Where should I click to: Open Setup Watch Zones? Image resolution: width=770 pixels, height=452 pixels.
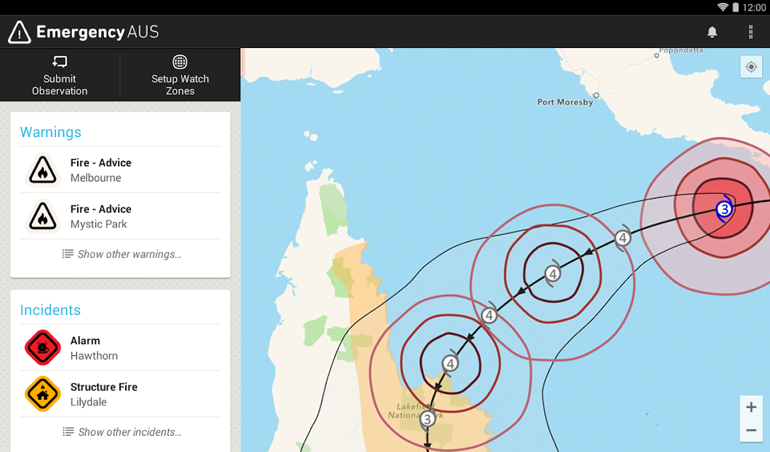pyautogui.click(x=180, y=75)
